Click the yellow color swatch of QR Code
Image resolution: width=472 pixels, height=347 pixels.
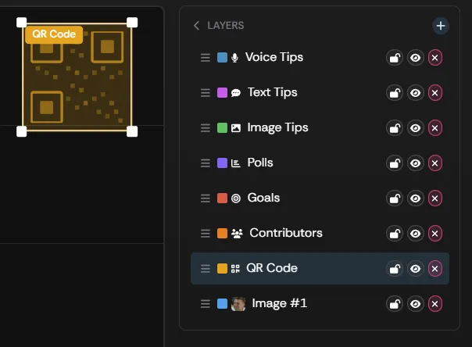pyautogui.click(x=222, y=268)
